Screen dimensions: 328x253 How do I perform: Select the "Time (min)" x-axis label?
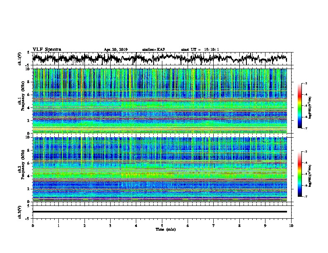point(166,229)
